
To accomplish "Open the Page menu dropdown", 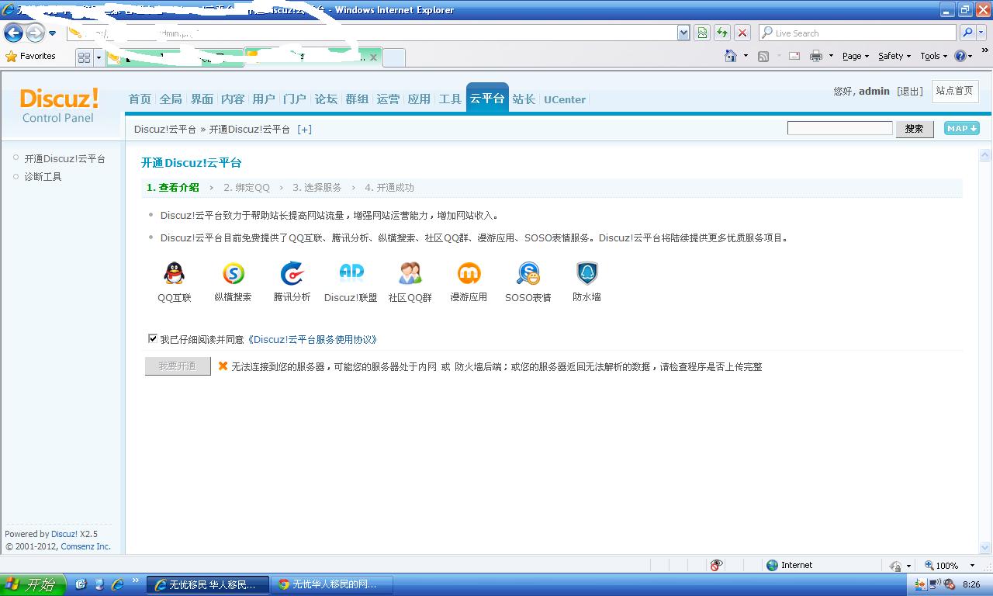I will tap(856, 56).
